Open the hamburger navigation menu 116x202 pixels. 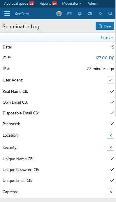pos(7,13)
